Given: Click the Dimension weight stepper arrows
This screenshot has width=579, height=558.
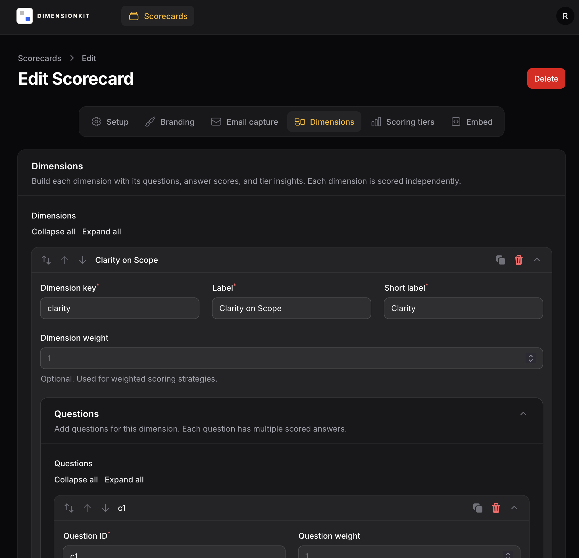Looking at the screenshot, I should coord(530,358).
